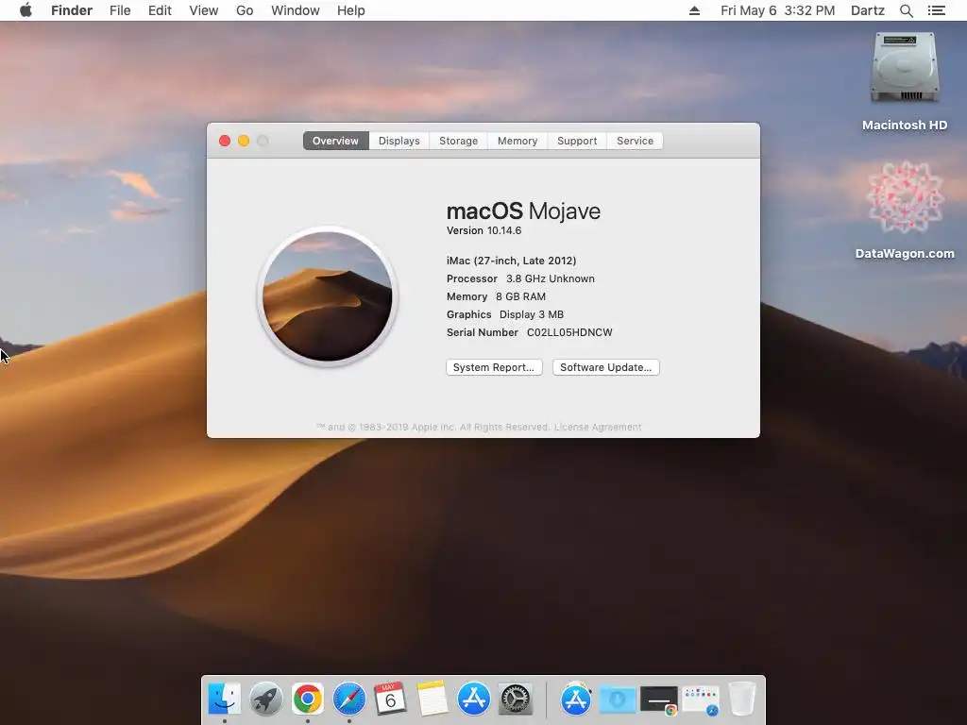Image resolution: width=967 pixels, height=725 pixels.
Task: Open the Go menu
Action: [245, 10]
